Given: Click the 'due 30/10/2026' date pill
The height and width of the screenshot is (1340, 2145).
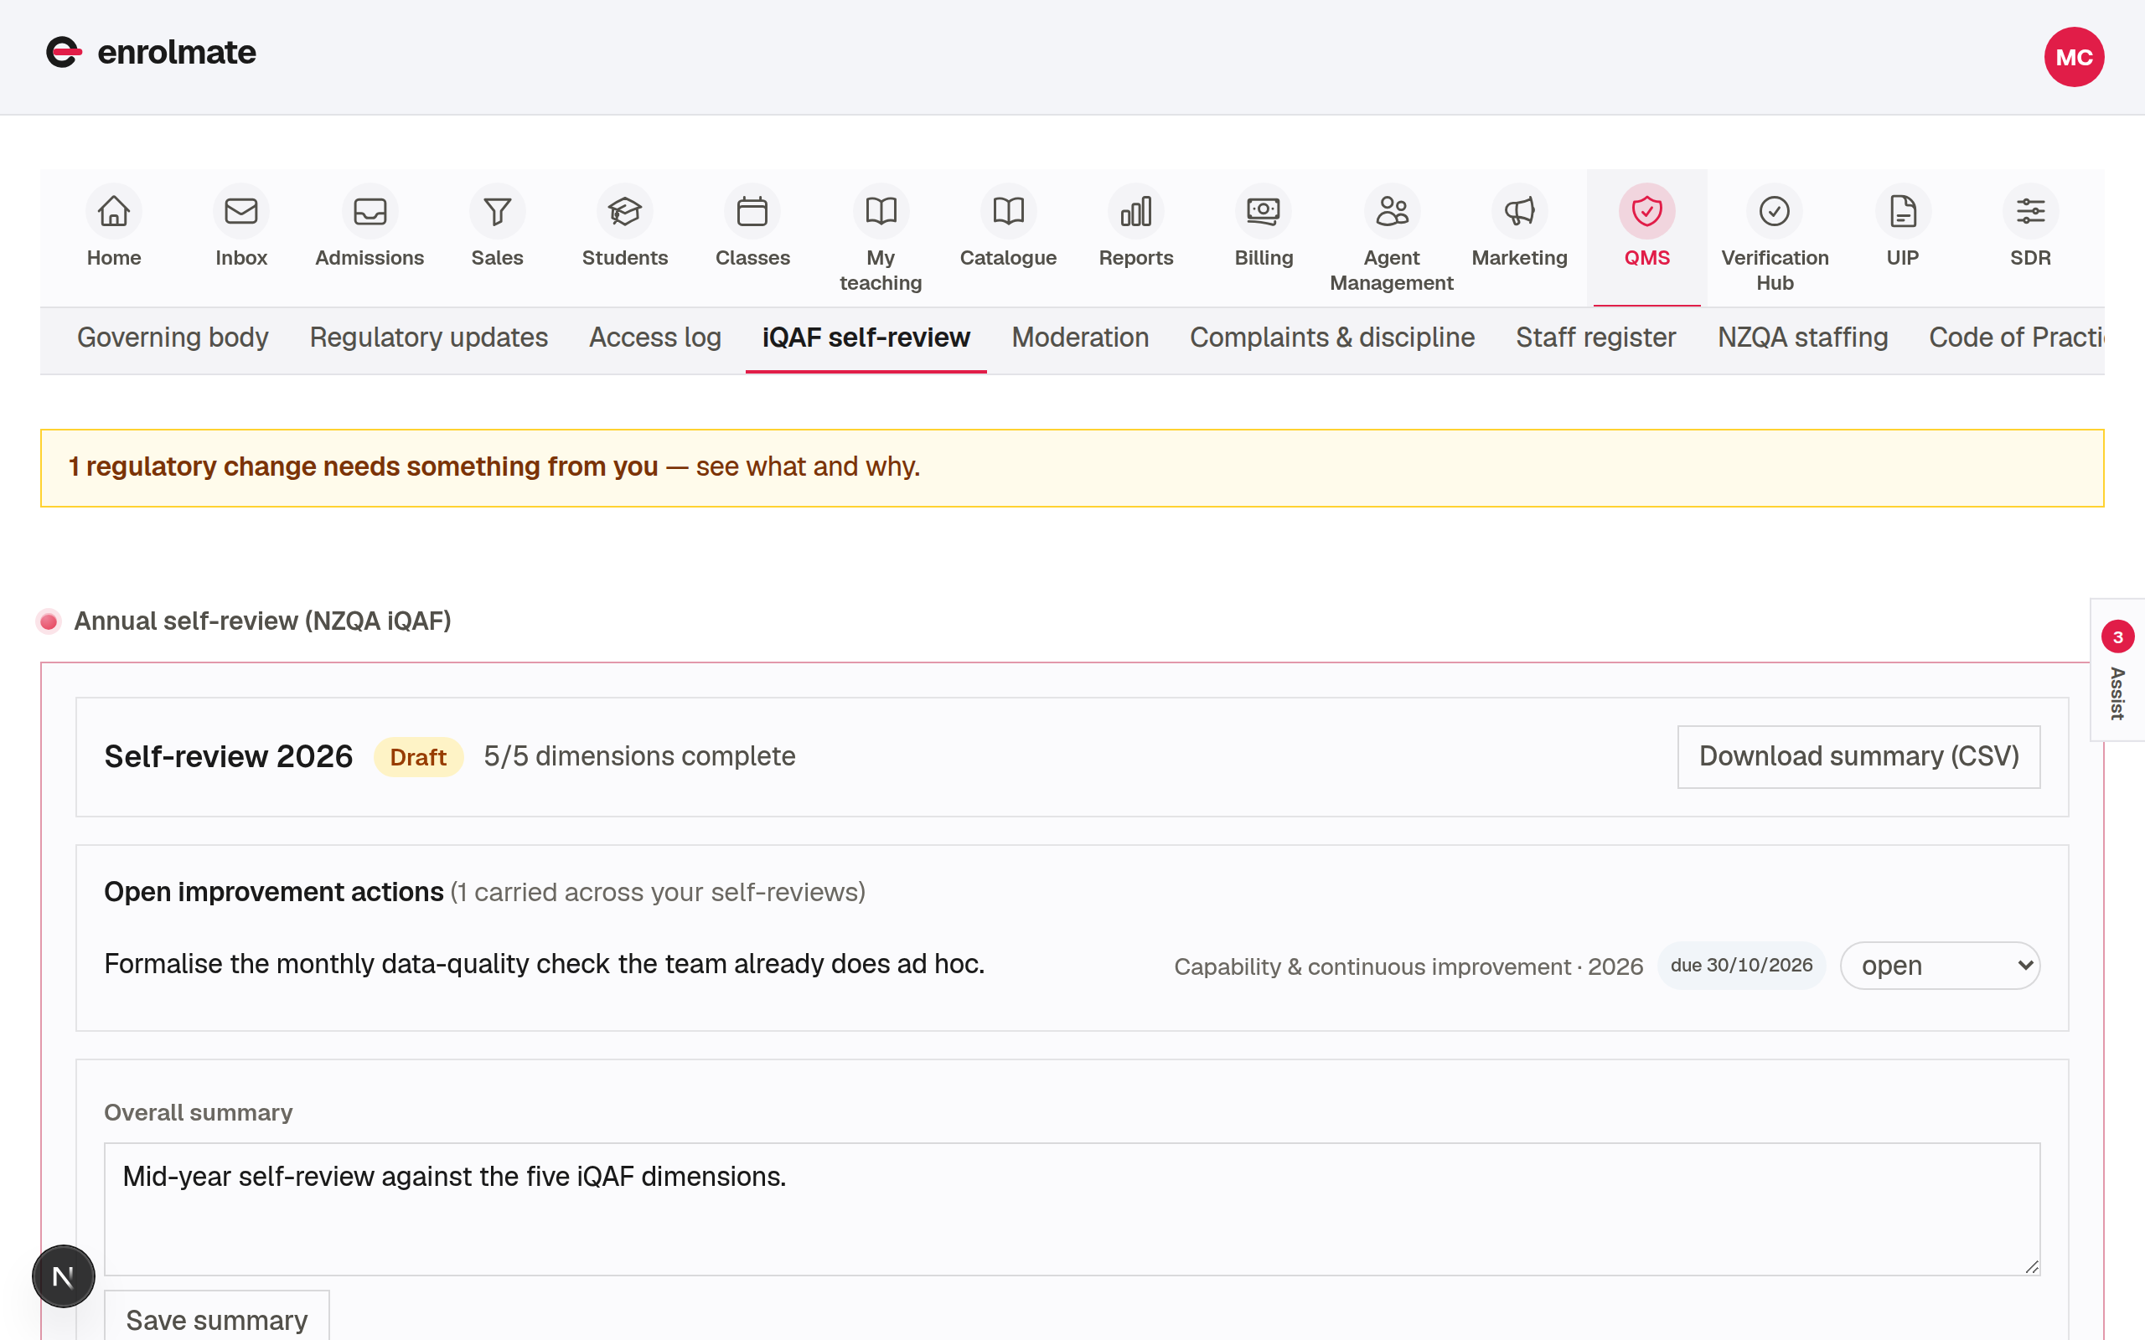Looking at the screenshot, I should tap(1742, 965).
